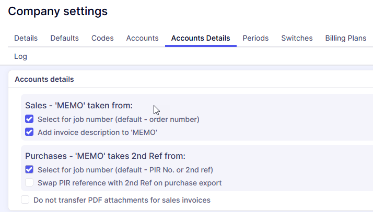Image resolution: width=373 pixels, height=212 pixels.
Task: Click the Accounts Details tab
Action: click(201, 38)
